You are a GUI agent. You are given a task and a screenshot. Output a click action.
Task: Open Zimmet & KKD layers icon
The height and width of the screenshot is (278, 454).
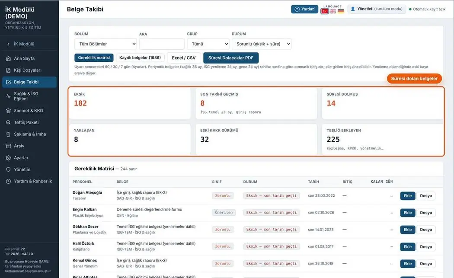tap(8, 111)
